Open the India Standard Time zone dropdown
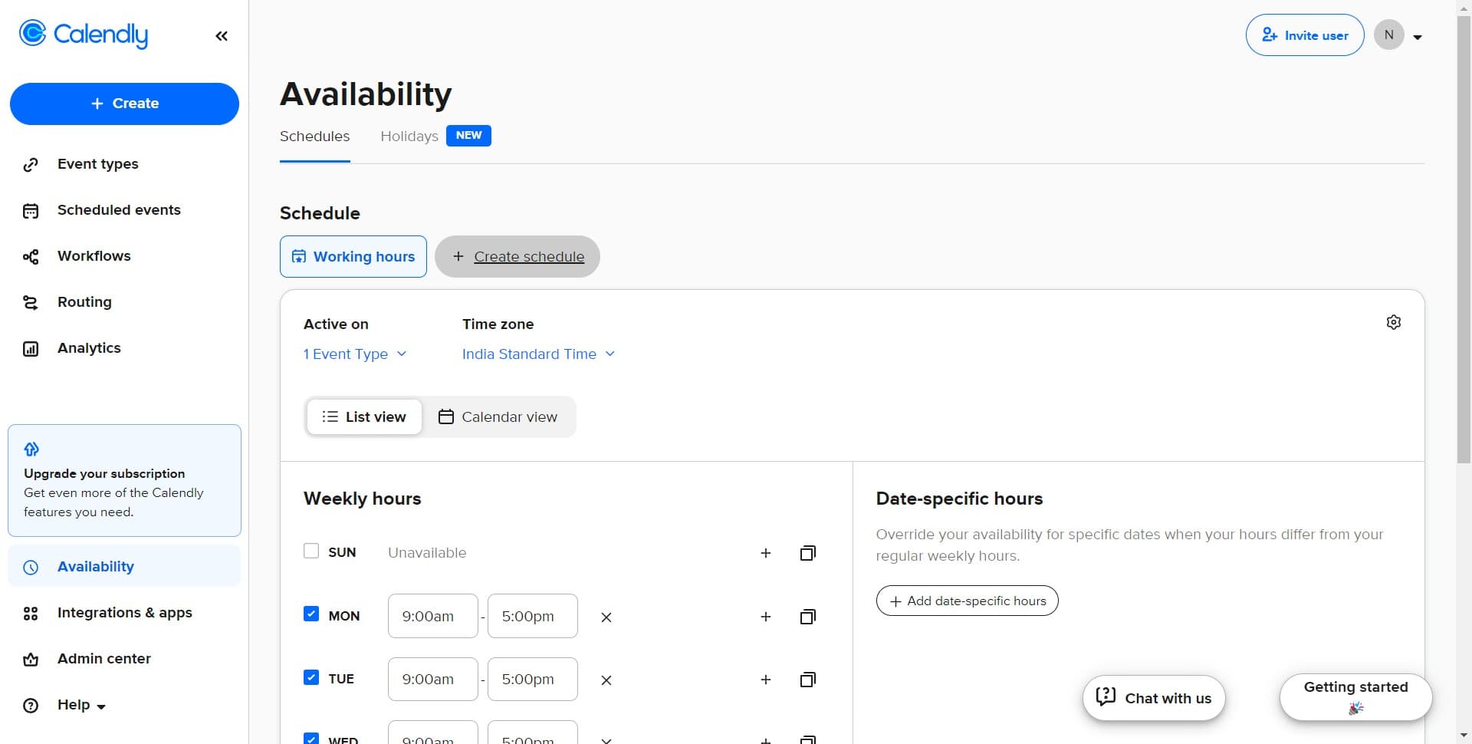 tap(538, 354)
